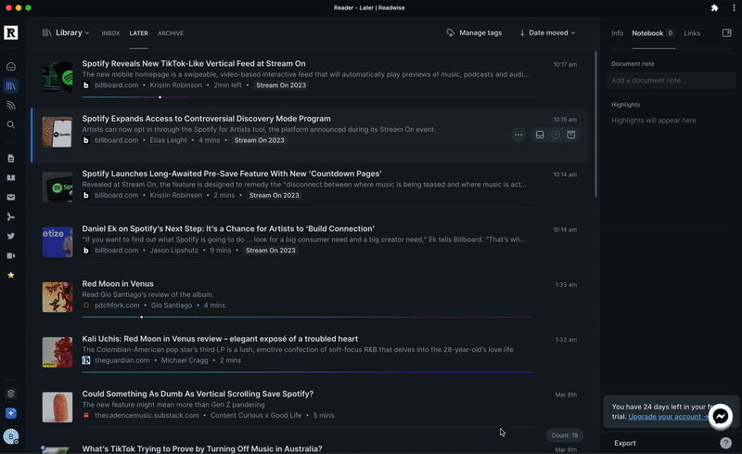Click the Stream On 2023 tag on the Daniel Ek article

point(270,251)
